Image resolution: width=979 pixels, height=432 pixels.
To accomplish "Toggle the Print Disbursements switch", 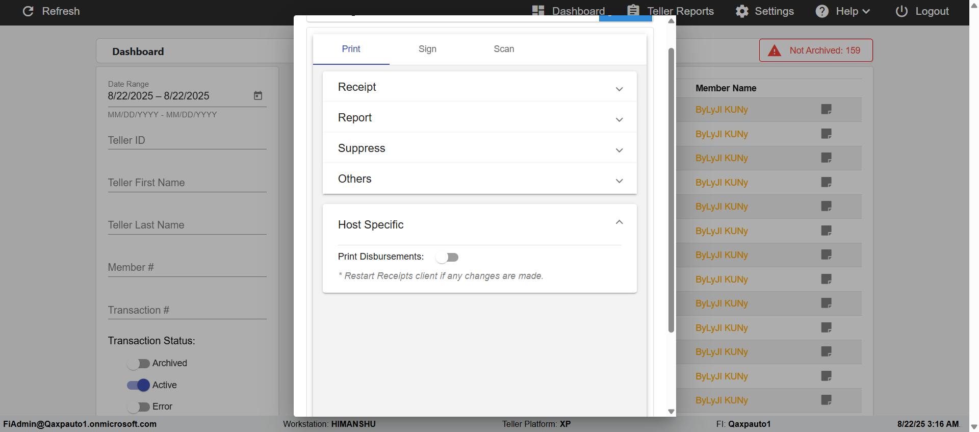I will pos(447,257).
